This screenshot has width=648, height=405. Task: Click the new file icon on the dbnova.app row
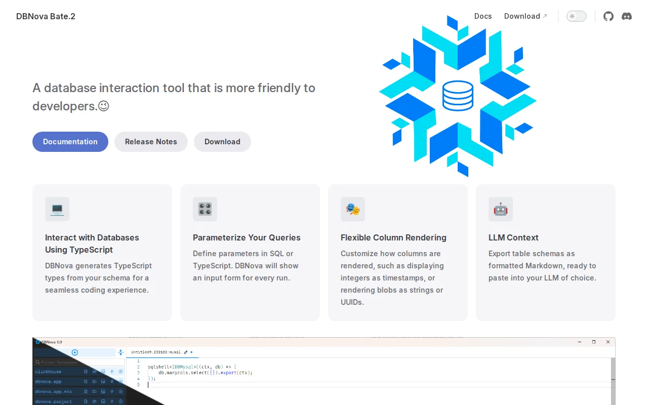[86, 382]
